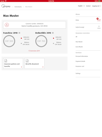The image size is (102, 137).
Task: Click the Submit receipt upload icon
Action: pos(99,27)
